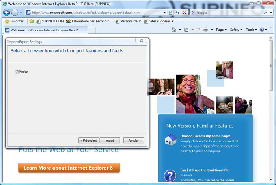276x185 pixels.
Task: Expand the Feeds dropdown arrow
Action: [192, 30]
